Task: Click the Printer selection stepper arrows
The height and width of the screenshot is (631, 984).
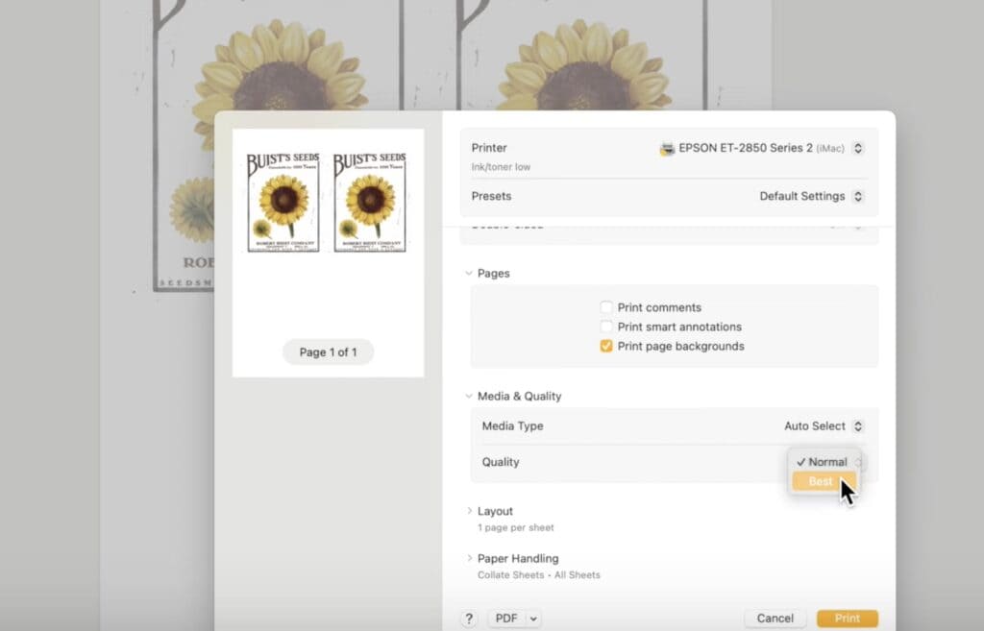Action: [x=858, y=148]
